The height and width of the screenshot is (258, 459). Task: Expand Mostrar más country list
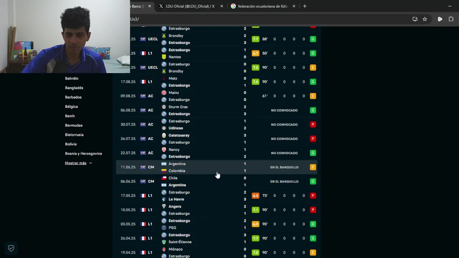click(78, 163)
